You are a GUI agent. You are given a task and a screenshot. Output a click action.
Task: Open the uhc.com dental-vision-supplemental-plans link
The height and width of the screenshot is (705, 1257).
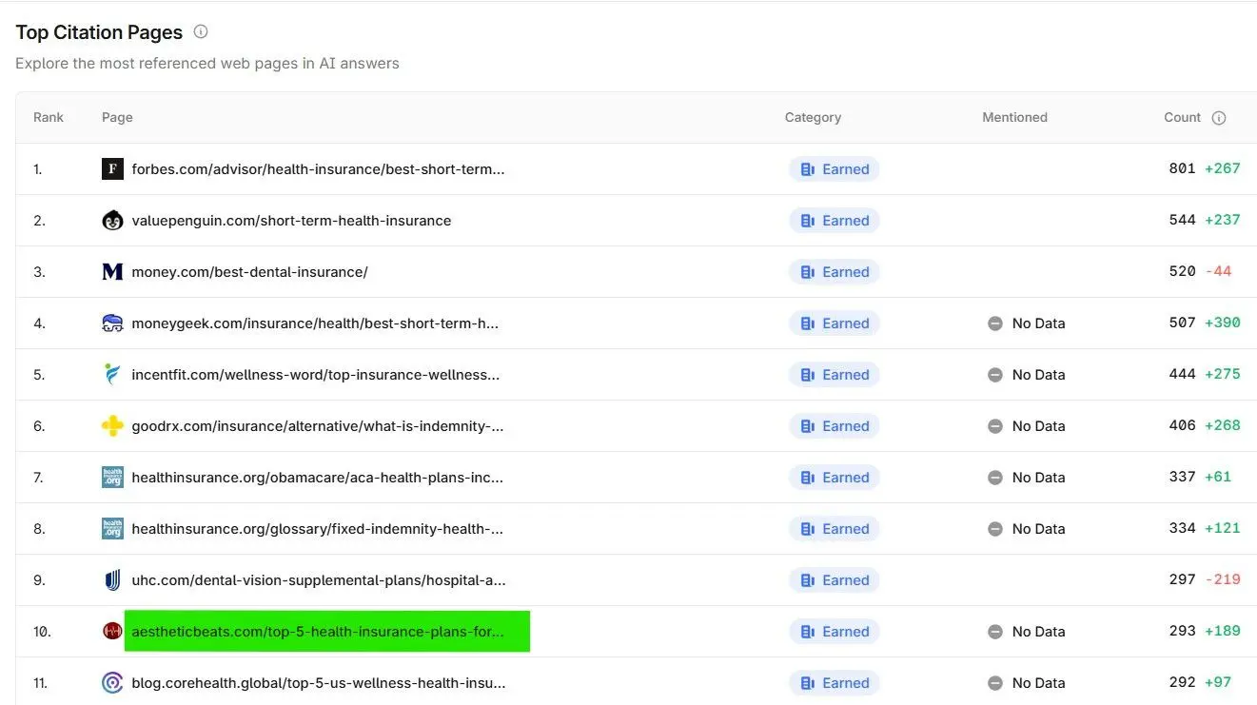[x=319, y=580]
